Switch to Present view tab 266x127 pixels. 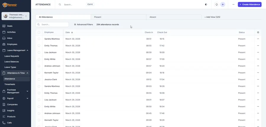(x=119, y=17)
